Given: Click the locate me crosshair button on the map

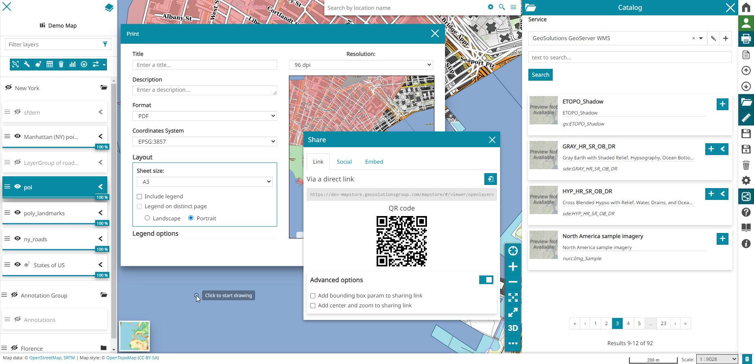Looking at the screenshot, I should coord(513,251).
